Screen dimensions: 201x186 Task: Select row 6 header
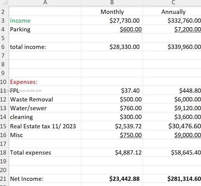pos(4,47)
